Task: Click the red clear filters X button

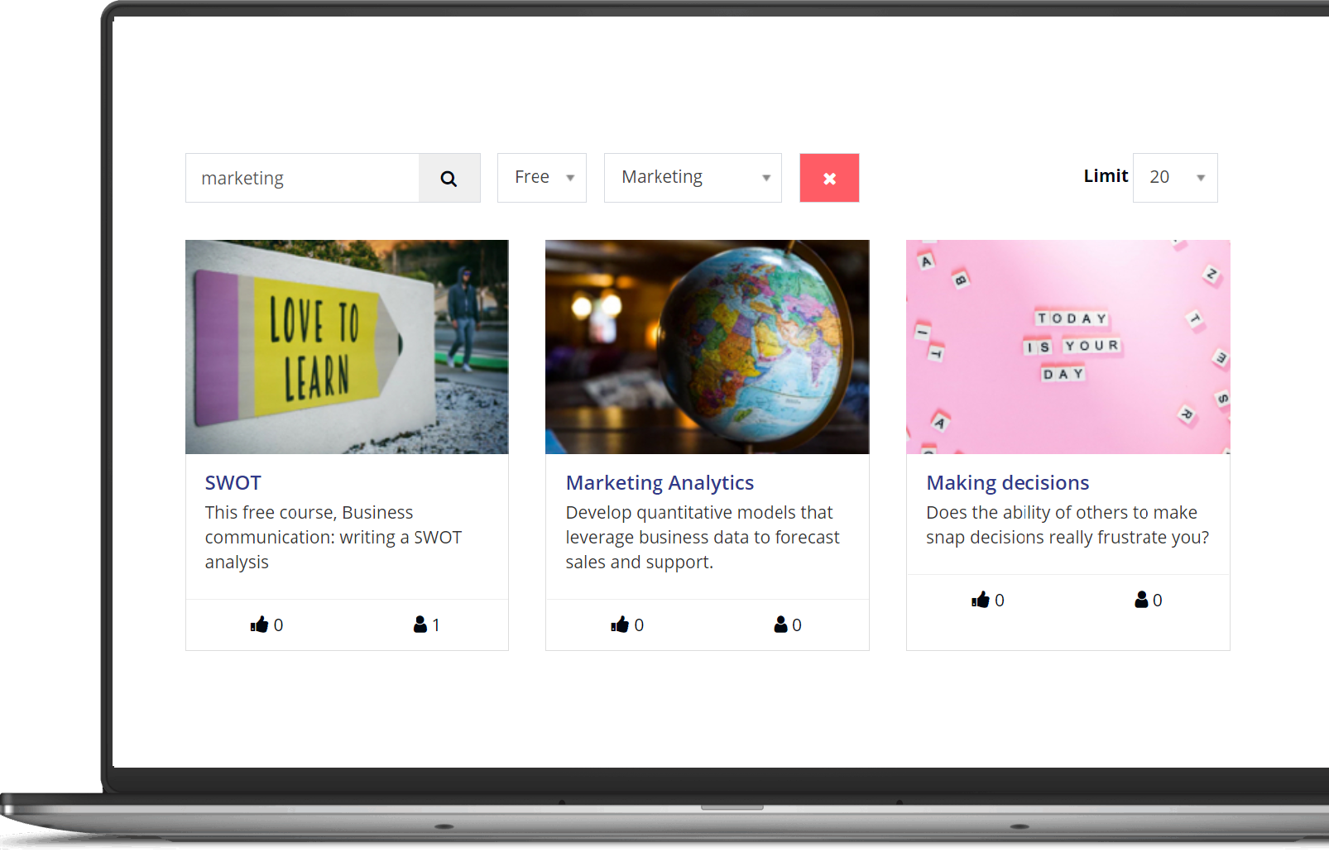Action: click(x=829, y=179)
